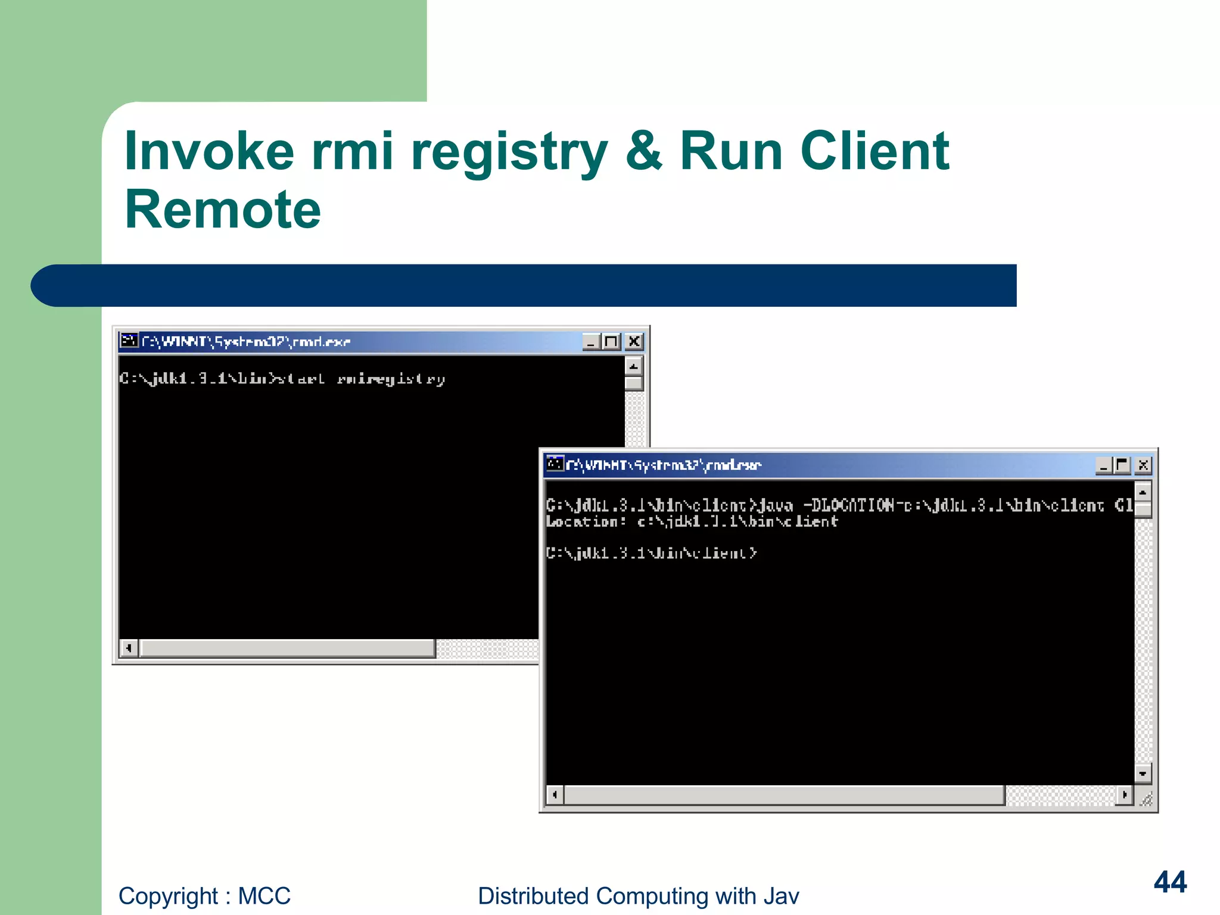Close the client command prompt window
This screenshot has height=915, width=1220.
tap(1144, 466)
